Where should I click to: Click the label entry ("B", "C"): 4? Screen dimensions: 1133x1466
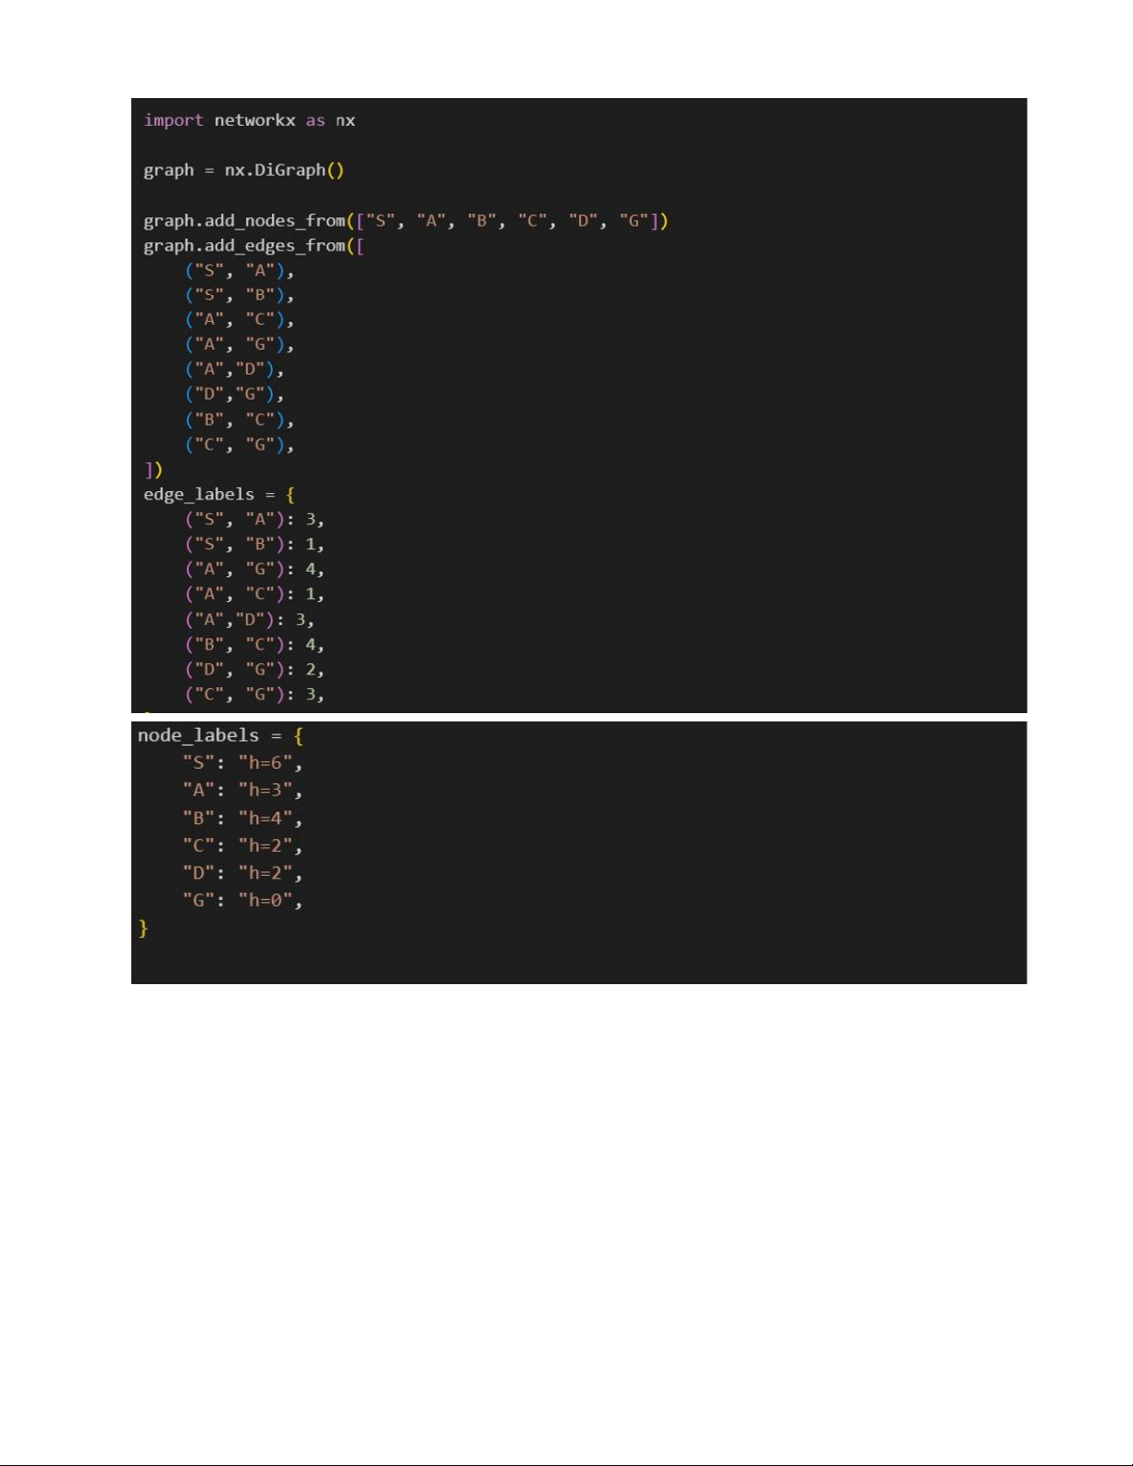click(255, 645)
